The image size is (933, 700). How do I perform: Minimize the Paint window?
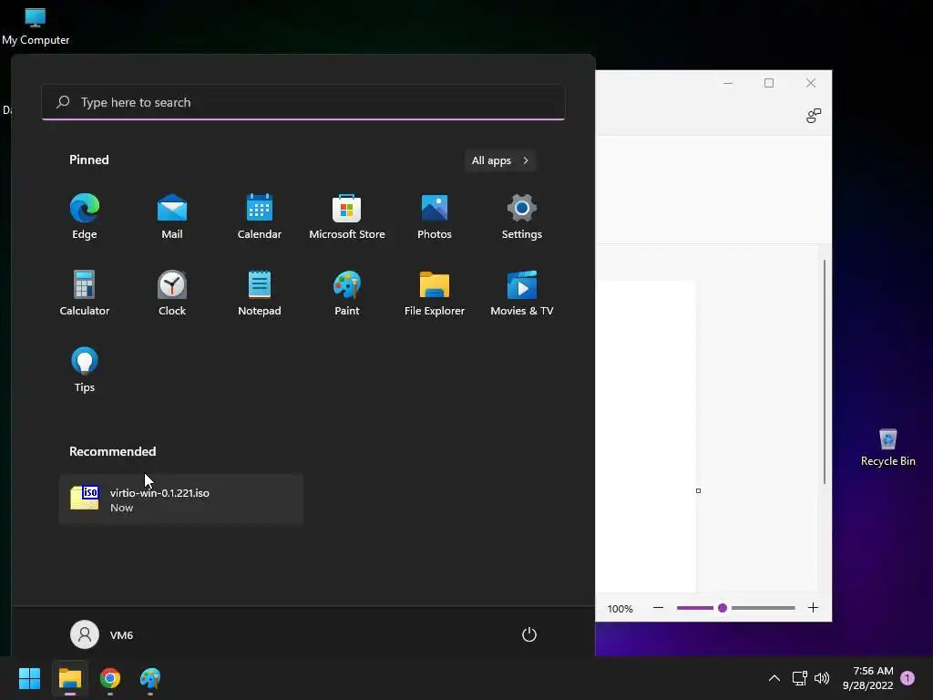coord(728,83)
